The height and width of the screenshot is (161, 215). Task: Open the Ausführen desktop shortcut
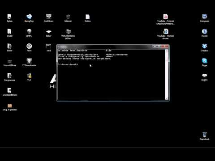point(49,18)
